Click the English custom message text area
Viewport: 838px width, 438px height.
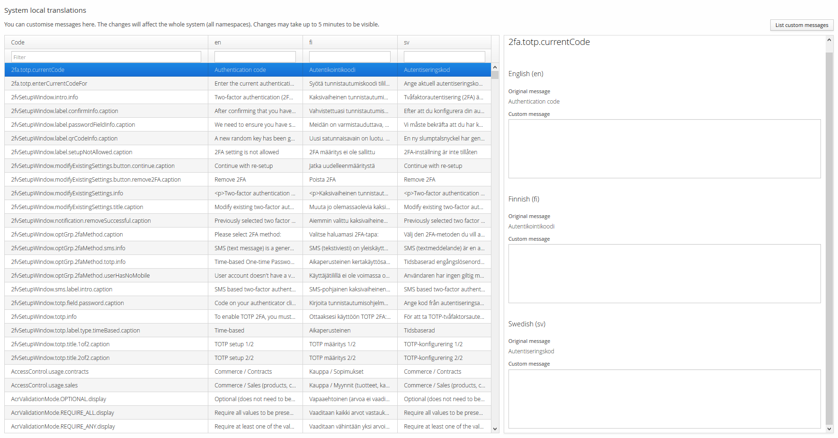664,149
